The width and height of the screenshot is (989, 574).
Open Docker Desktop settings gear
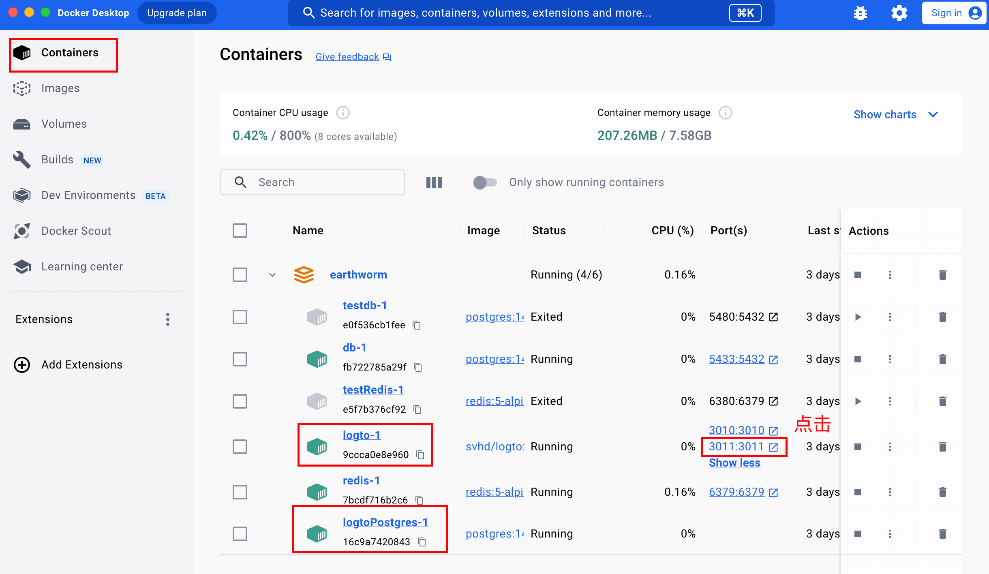(899, 13)
